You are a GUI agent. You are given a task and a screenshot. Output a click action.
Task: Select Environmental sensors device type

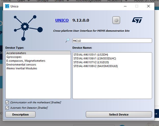tap(38, 65)
